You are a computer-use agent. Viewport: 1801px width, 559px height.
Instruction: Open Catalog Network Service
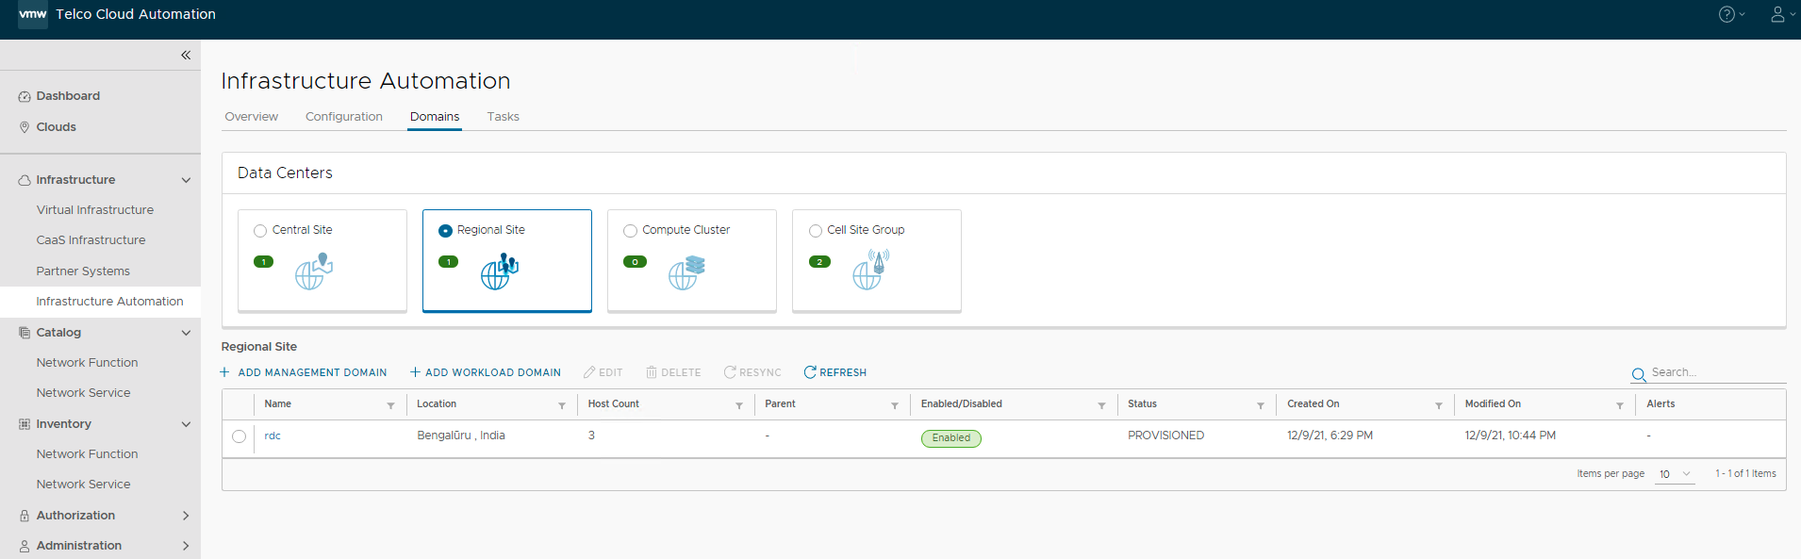pyautogui.click(x=84, y=393)
